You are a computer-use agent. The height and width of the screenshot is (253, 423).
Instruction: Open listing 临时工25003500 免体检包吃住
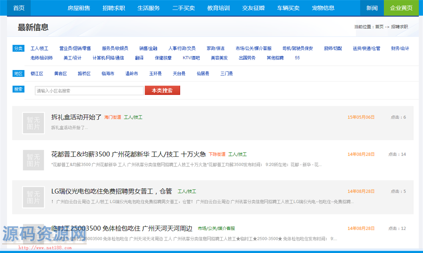pos(122,229)
